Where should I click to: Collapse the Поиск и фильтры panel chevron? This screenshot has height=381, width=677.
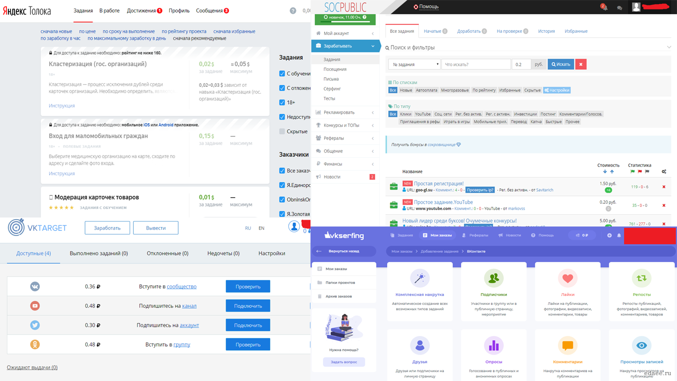point(669,47)
